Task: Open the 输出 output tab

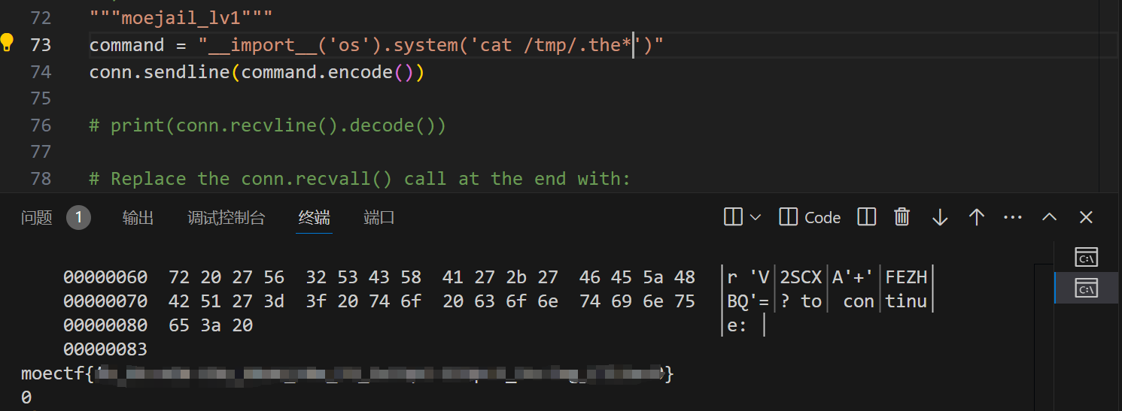Action: click(x=138, y=218)
